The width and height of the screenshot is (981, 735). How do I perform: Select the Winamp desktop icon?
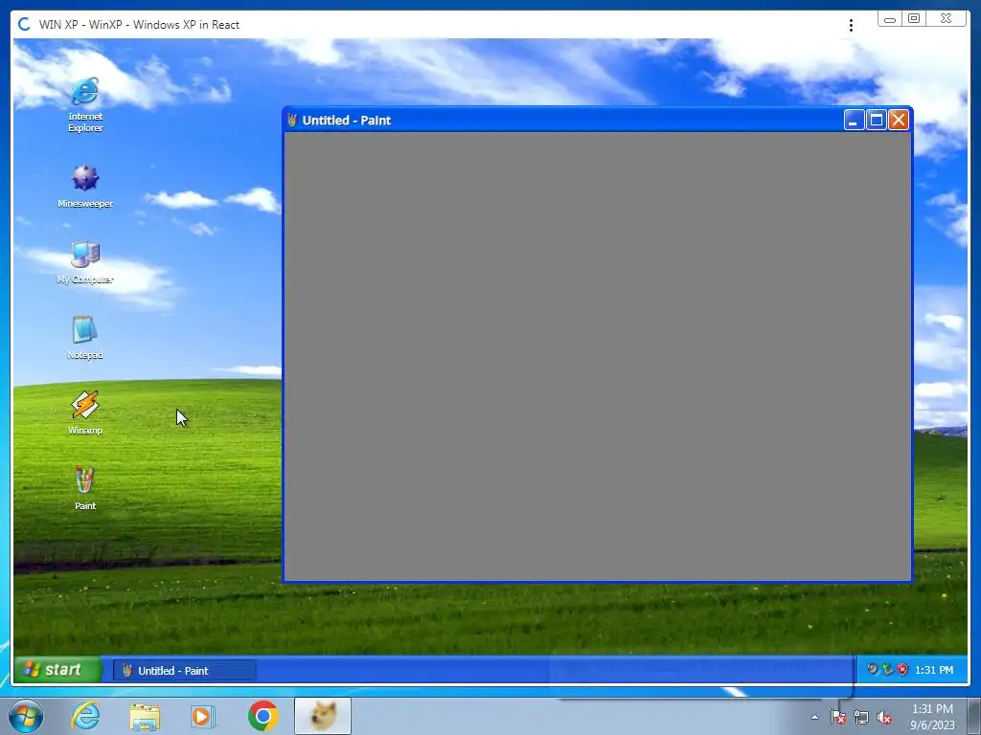click(x=85, y=413)
